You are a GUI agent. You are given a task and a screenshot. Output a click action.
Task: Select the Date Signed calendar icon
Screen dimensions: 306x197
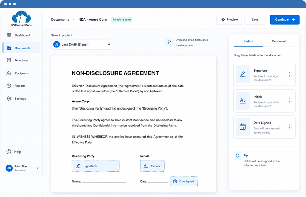[x=242, y=127]
